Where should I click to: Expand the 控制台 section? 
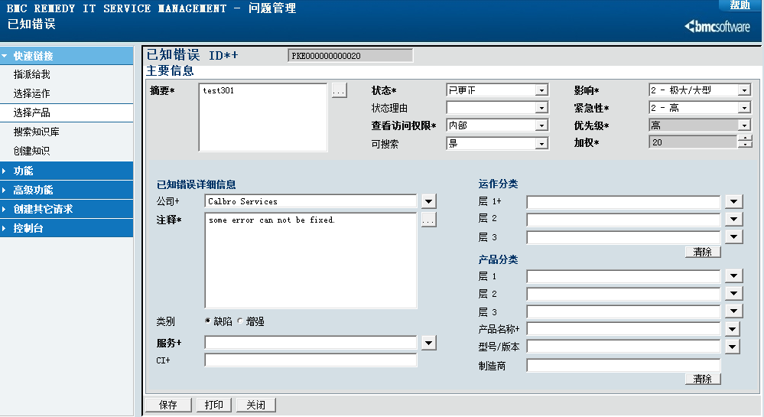click(x=67, y=228)
